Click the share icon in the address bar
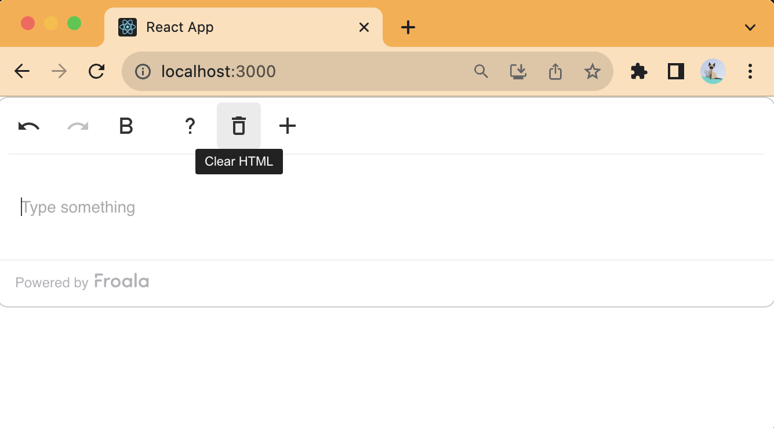The image size is (774, 428). tap(555, 71)
